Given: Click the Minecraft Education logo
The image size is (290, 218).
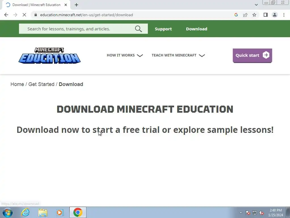Looking at the screenshot, I should (x=50, y=55).
